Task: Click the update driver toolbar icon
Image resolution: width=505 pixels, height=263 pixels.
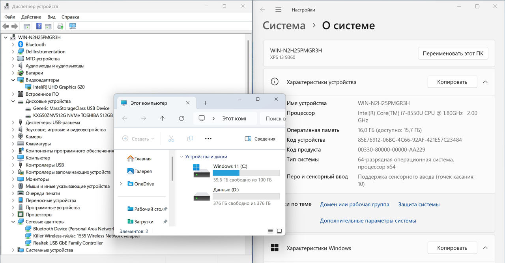Action: click(60, 26)
